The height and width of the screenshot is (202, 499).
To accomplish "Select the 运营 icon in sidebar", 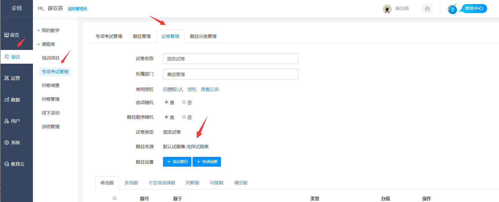I will pyautogui.click(x=7, y=78).
